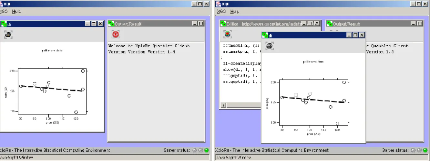Minimize the right di display window
Screen dimensions: 430x161
(349, 35)
